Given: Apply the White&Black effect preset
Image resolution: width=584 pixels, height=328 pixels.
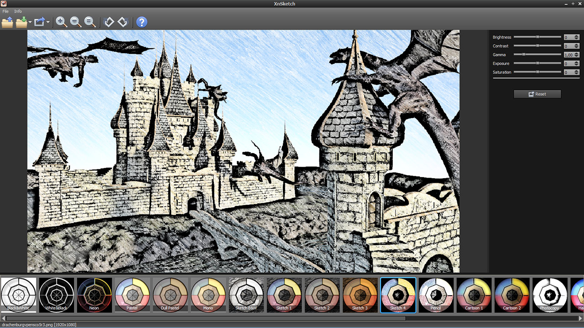Looking at the screenshot, I should point(56,295).
